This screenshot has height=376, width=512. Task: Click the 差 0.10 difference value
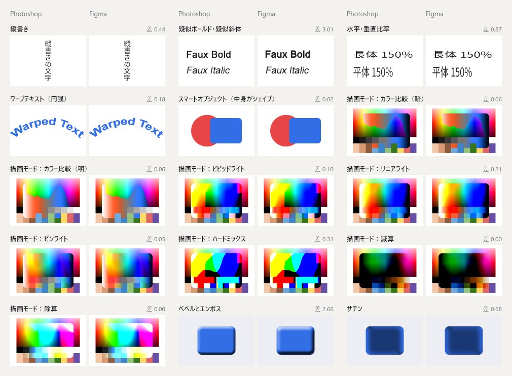324,169
